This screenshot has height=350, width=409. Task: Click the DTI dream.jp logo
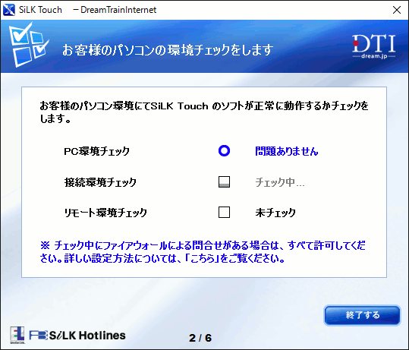374,46
